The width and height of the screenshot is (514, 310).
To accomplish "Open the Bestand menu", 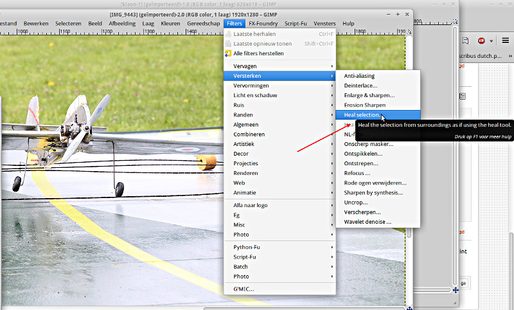I will [x=8, y=24].
